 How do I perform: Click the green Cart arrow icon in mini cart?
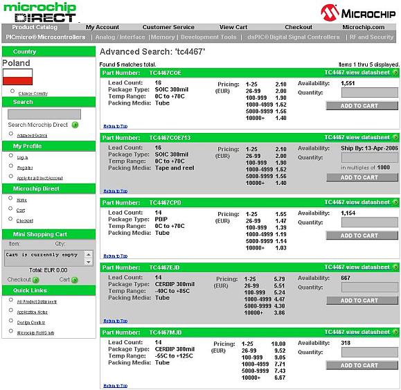click(75, 280)
